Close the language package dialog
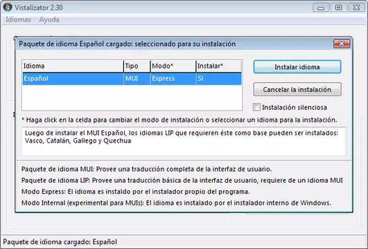The width and height of the screenshot is (368, 249). coord(342,44)
